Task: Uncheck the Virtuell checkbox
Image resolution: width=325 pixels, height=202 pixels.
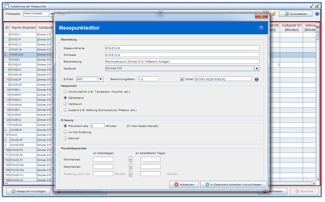Action: coord(182,79)
